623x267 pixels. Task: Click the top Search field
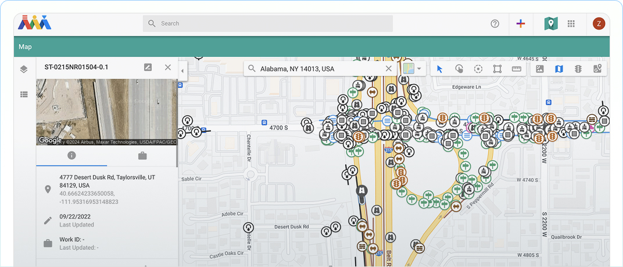pyautogui.click(x=268, y=23)
